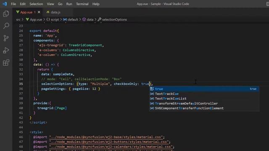Click the "Multiple" string on line 35
This screenshot has height=151, width=269.
click(x=100, y=84)
